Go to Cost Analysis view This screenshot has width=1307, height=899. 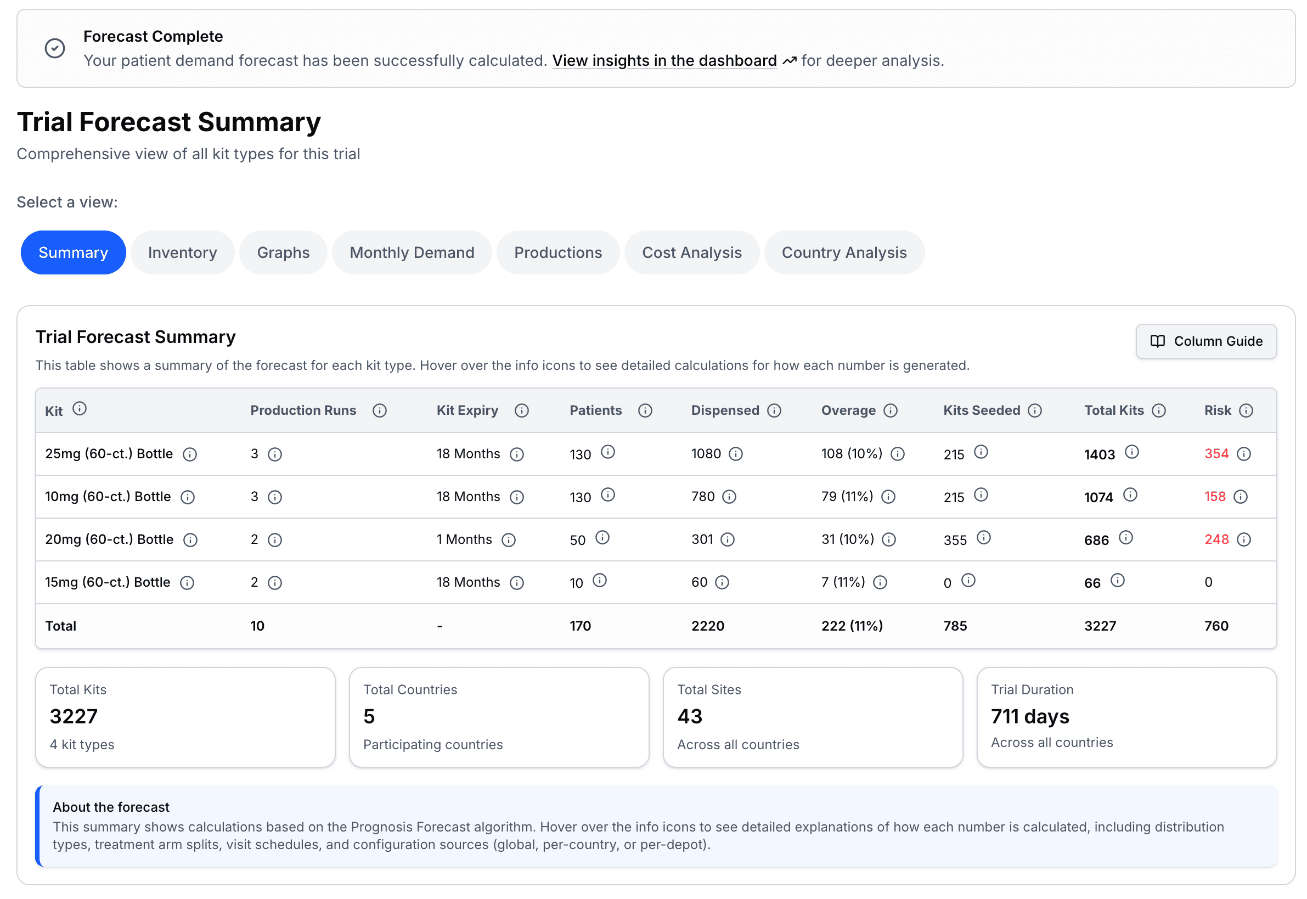[x=691, y=253]
